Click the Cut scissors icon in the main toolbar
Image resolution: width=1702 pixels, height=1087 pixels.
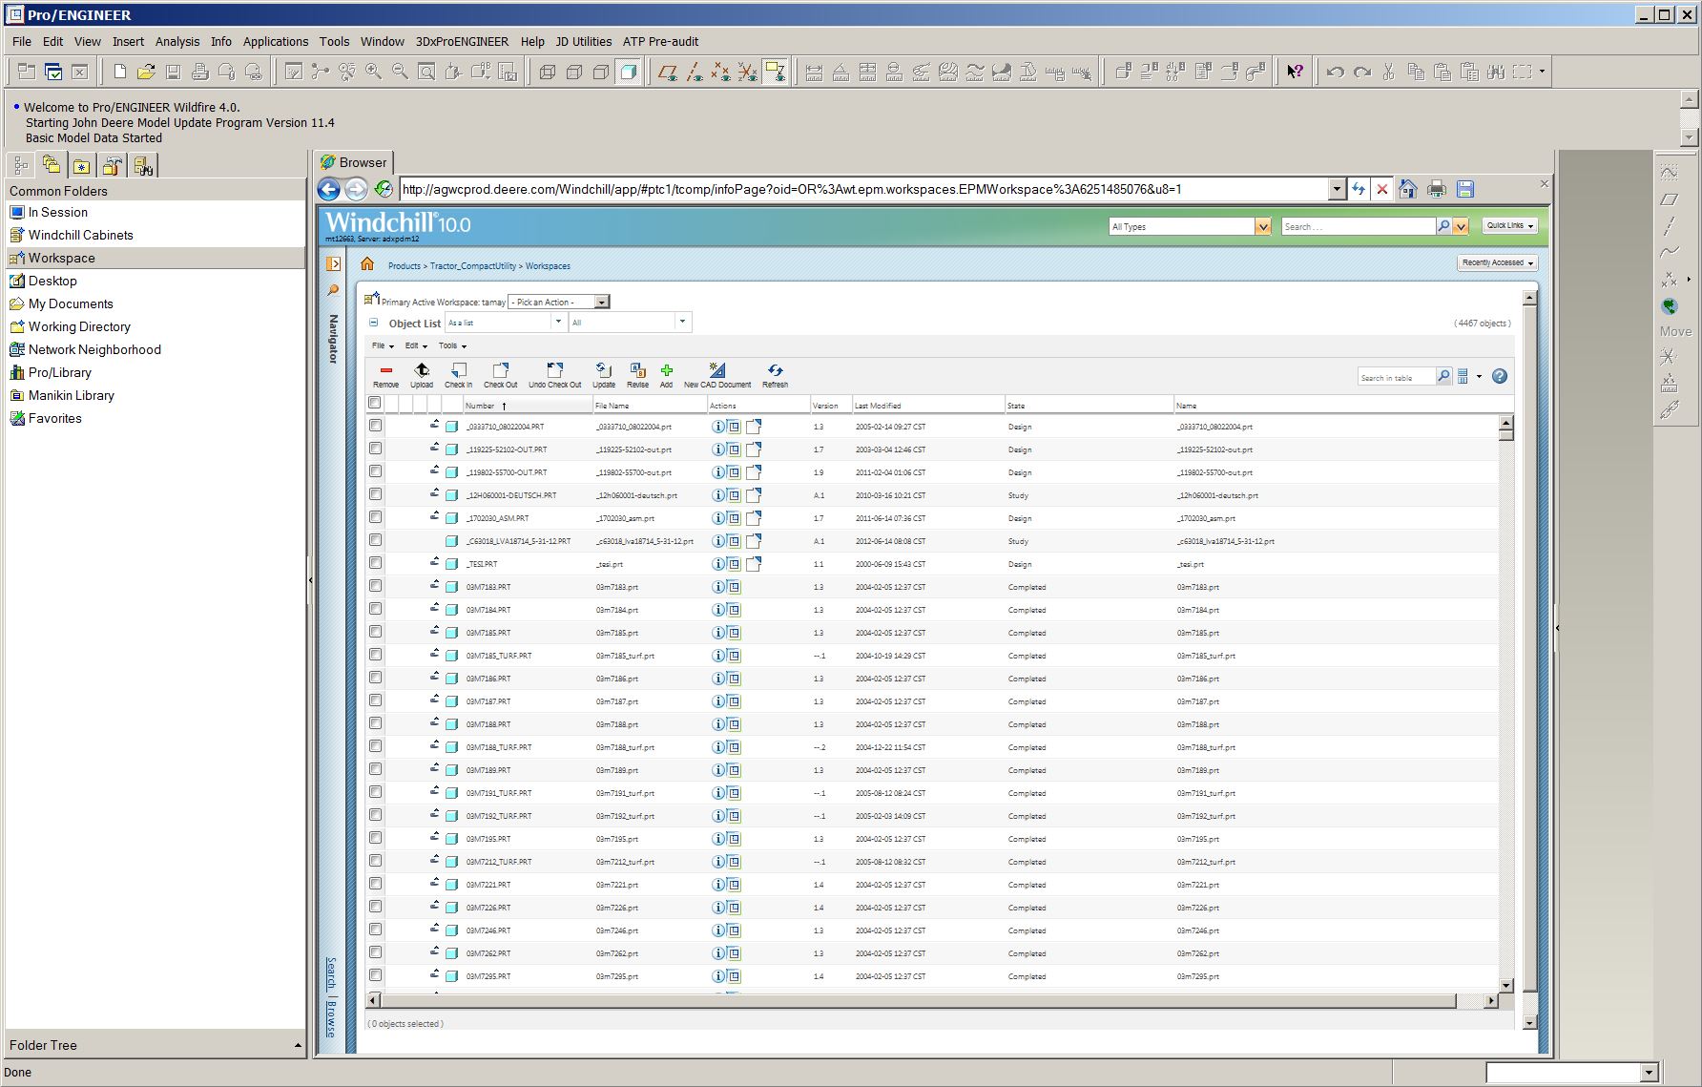pyautogui.click(x=1388, y=72)
